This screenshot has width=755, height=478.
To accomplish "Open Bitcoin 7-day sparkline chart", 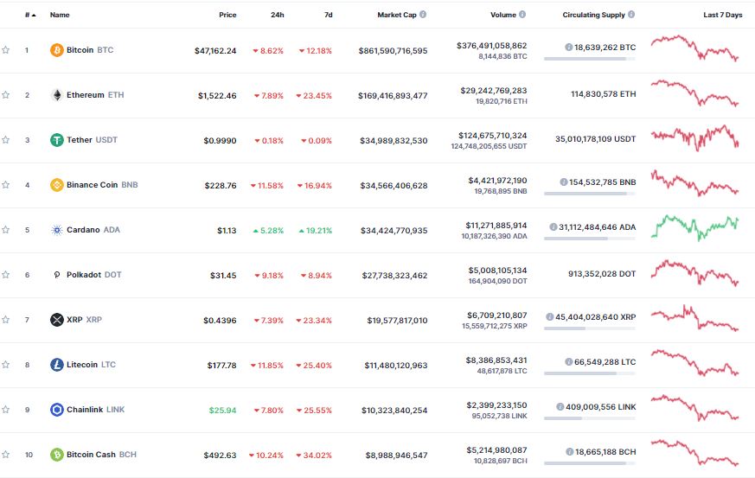I will 694,48.
